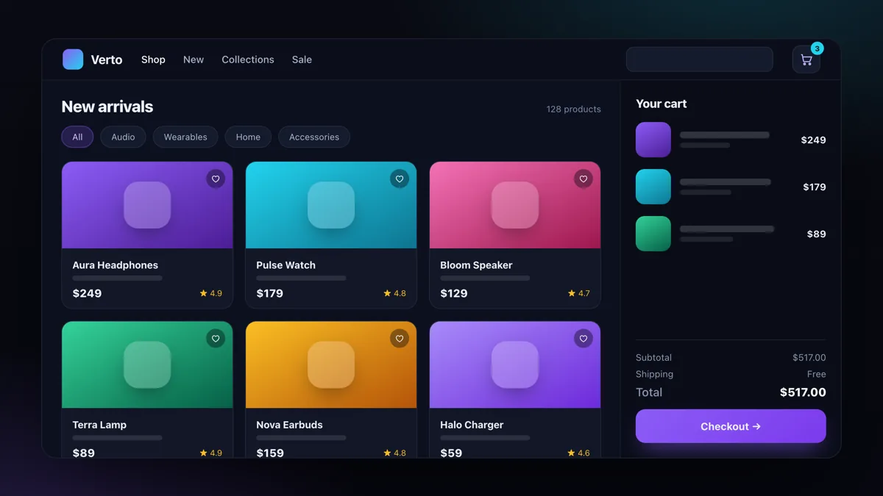
Task: Click the Aura Headphones rating star
Action: [x=204, y=293]
